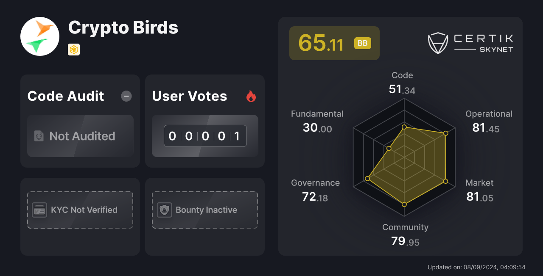
Task: Select the Community category on the radar chart
Action: coord(405,234)
